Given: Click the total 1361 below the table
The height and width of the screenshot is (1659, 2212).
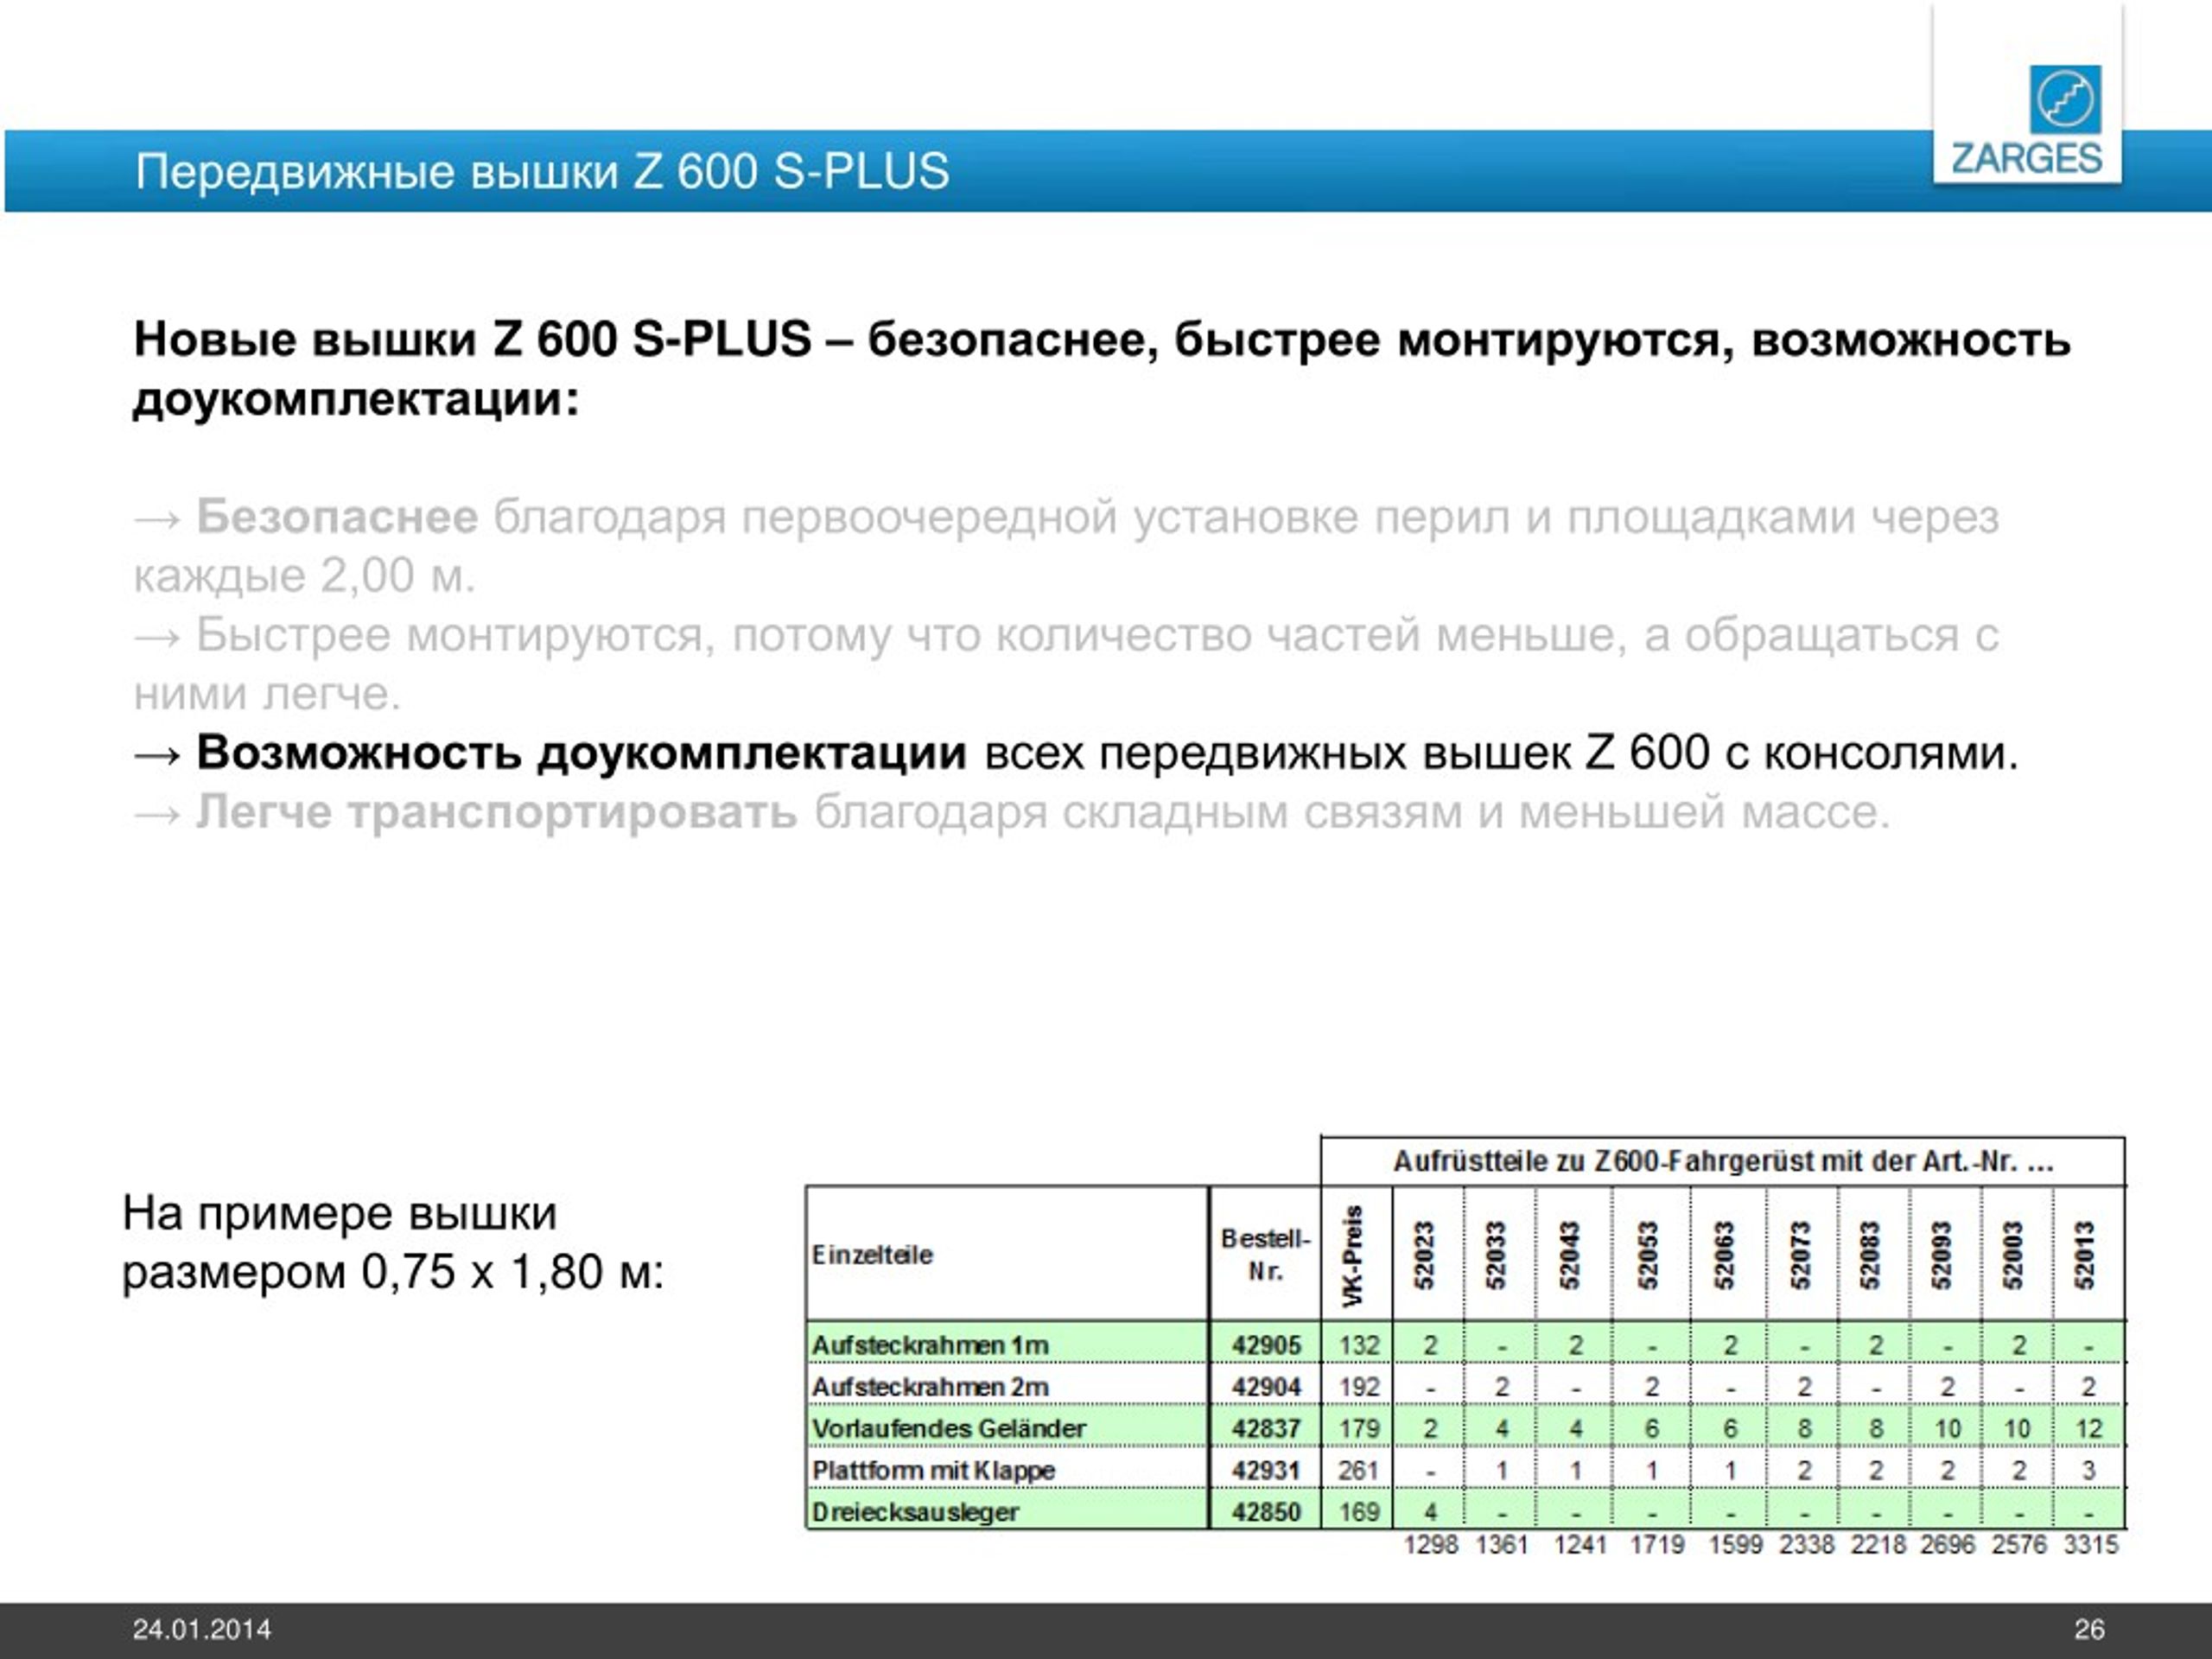Looking at the screenshot, I should (x=1502, y=1545).
